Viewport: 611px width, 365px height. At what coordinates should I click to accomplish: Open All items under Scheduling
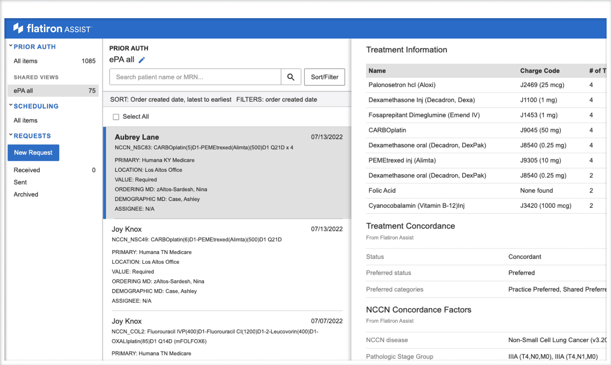click(26, 120)
